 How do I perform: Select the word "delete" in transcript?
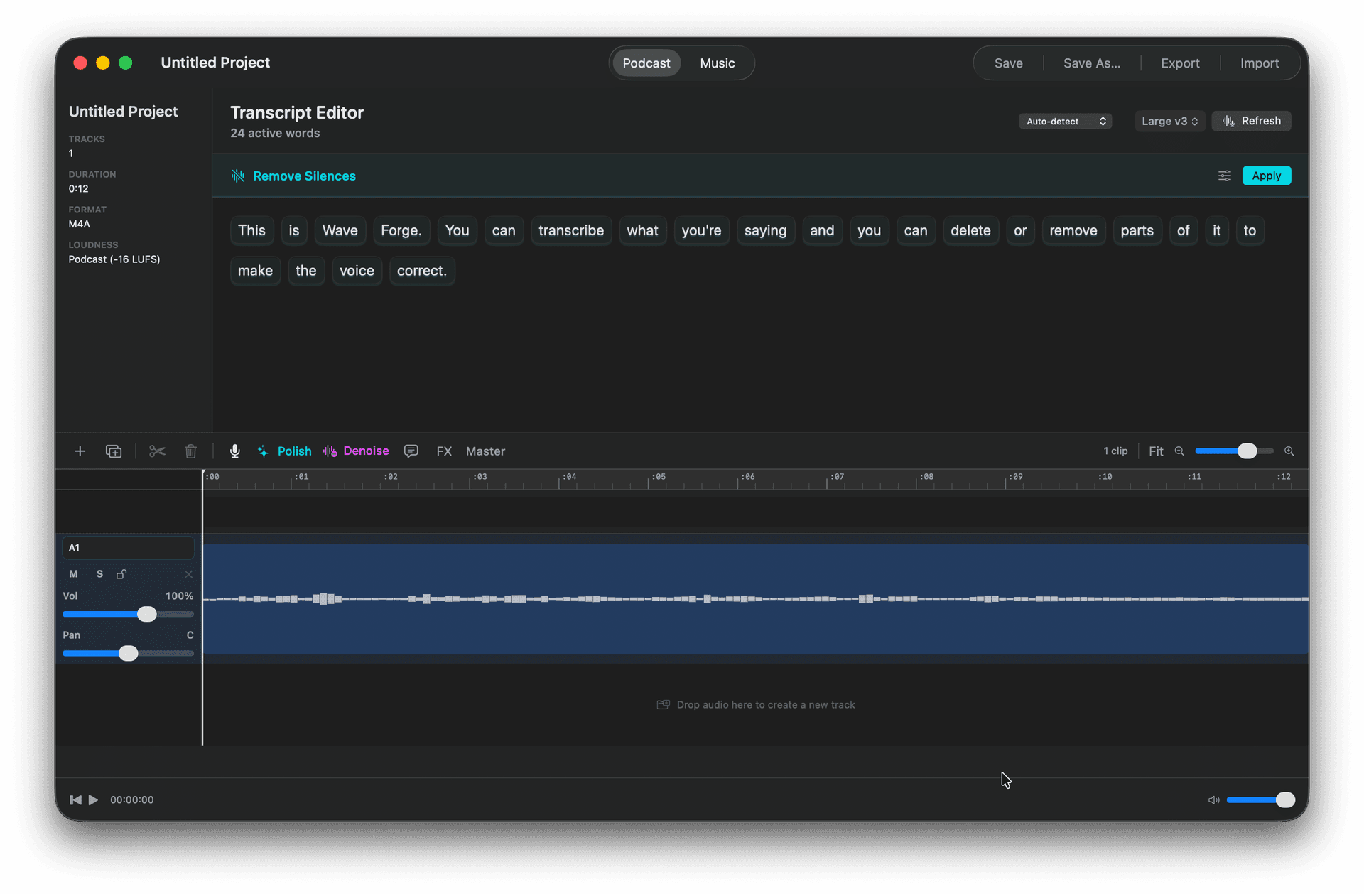click(970, 231)
